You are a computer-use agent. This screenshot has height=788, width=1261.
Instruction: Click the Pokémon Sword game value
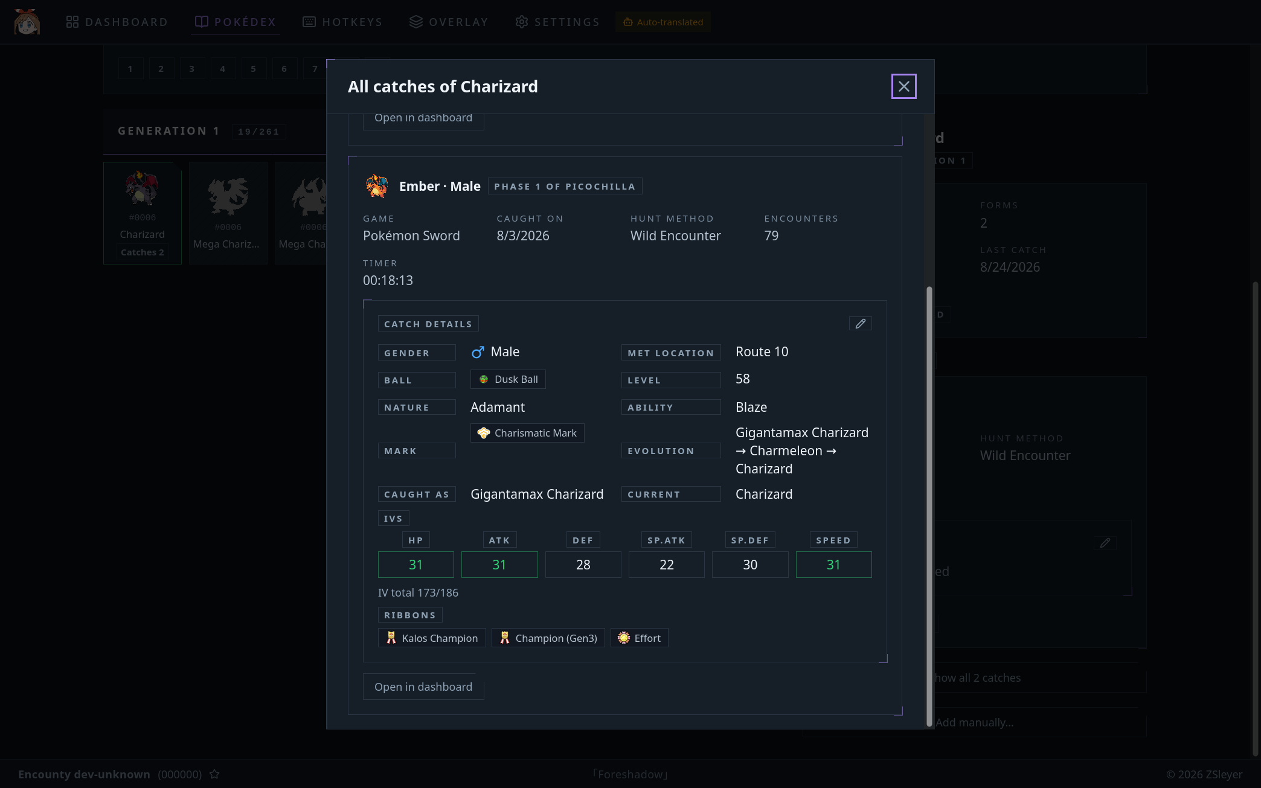pyautogui.click(x=411, y=235)
